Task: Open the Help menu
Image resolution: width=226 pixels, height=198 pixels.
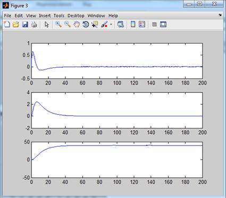Action: click(113, 15)
